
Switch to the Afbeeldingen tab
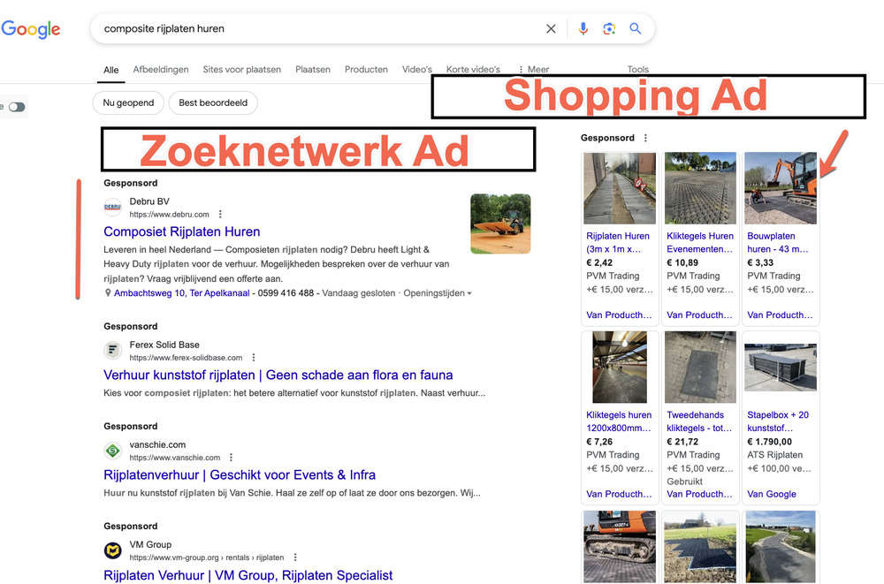click(x=161, y=69)
